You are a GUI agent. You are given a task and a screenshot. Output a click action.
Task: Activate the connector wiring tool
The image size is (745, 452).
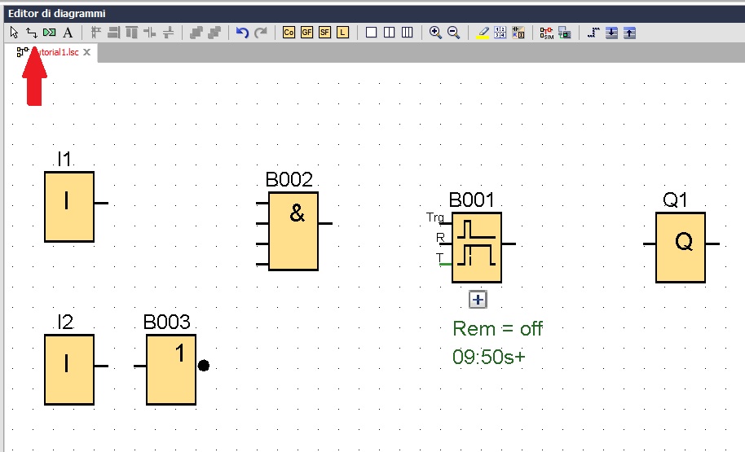coord(31,33)
